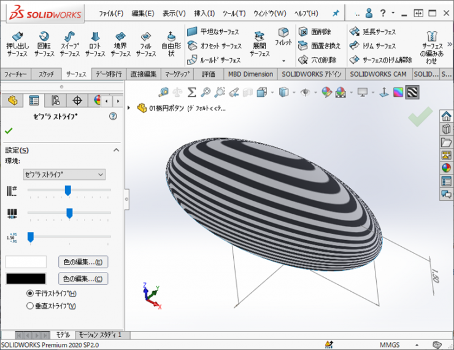This screenshot has width=454, height=350.
Task: Expand the 01楕円ボタン feature tree node
Action: (x=129, y=108)
